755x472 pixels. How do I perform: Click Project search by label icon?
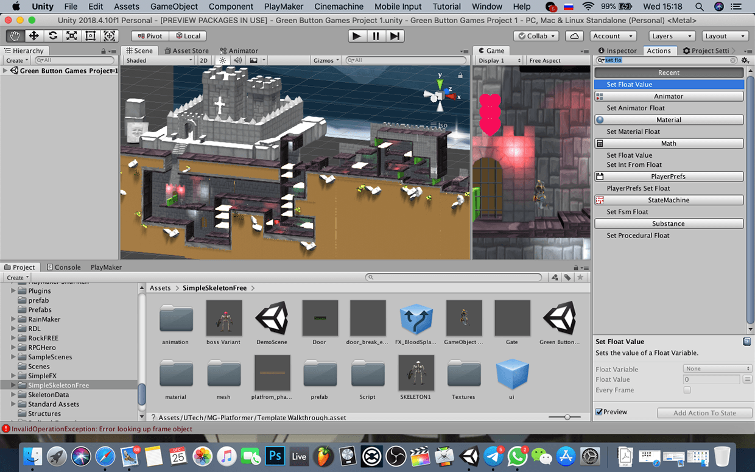coord(567,277)
